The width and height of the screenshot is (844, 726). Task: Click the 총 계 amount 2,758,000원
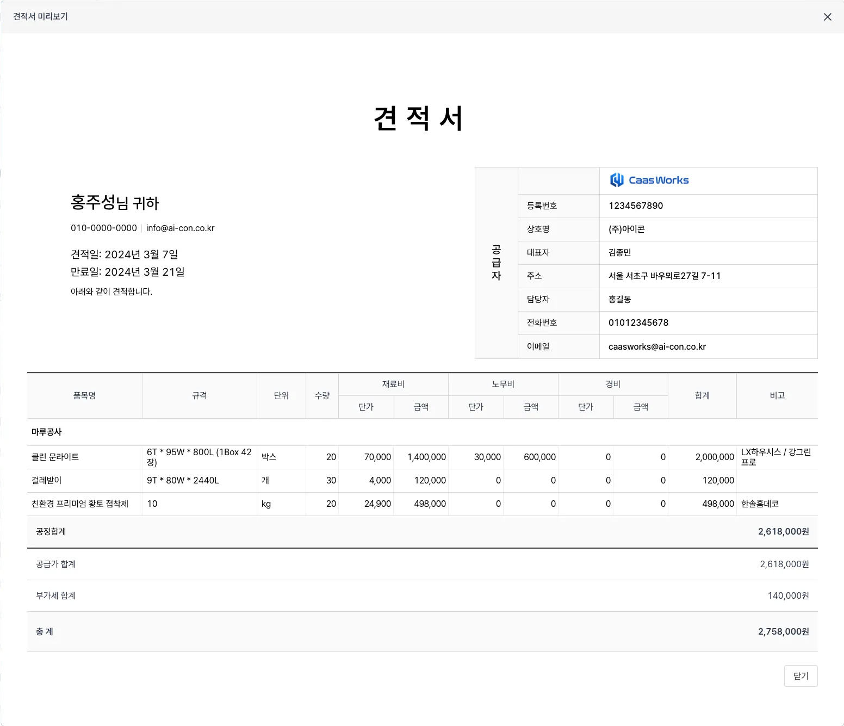783,631
